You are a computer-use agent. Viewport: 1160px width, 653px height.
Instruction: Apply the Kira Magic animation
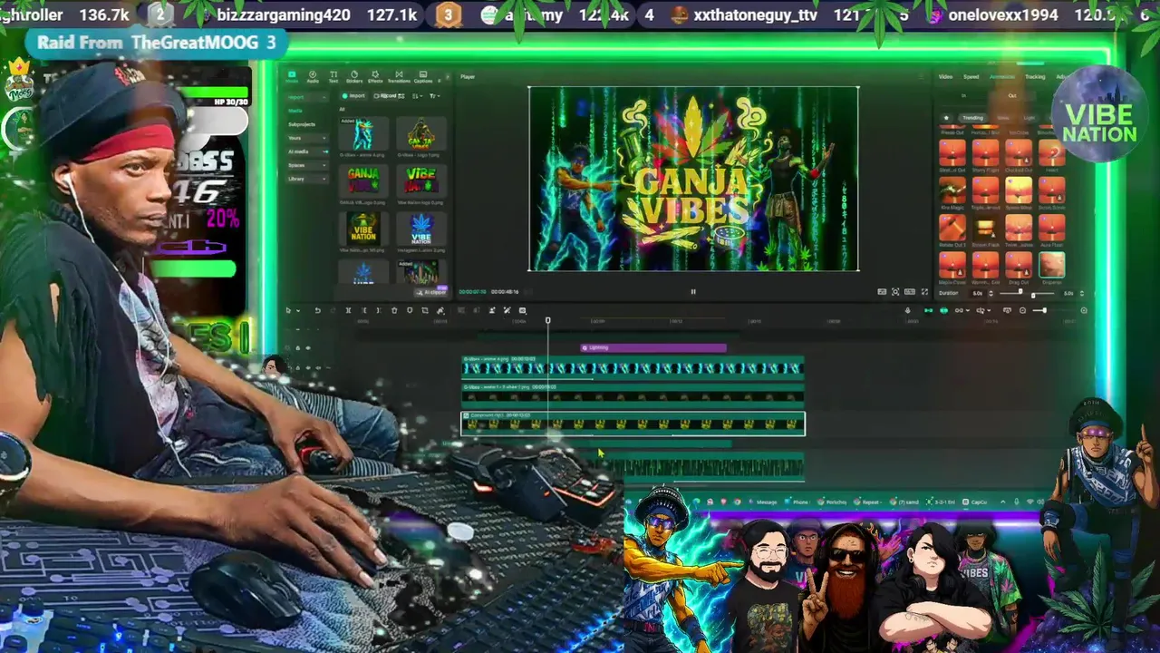click(x=952, y=190)
